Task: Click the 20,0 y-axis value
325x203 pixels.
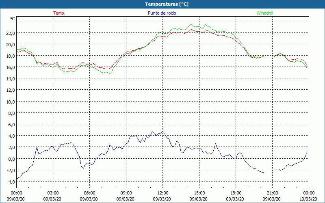Action: (x=11, y=45)
